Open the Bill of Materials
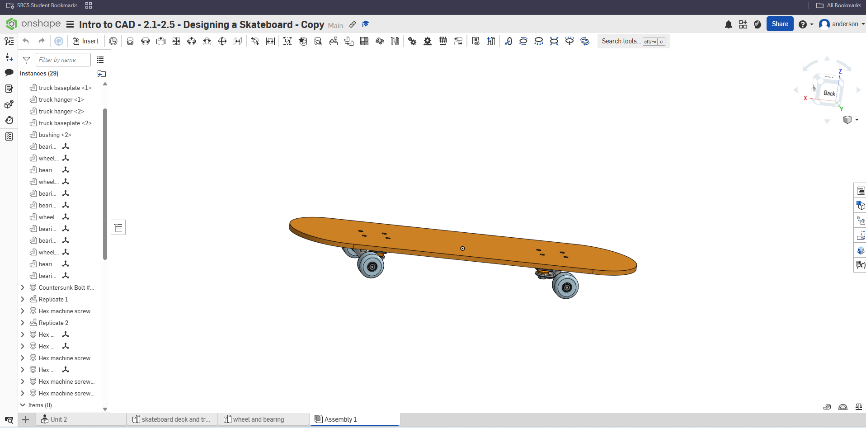This screenshot has height=428, width=866. click(x=861, y=190)
